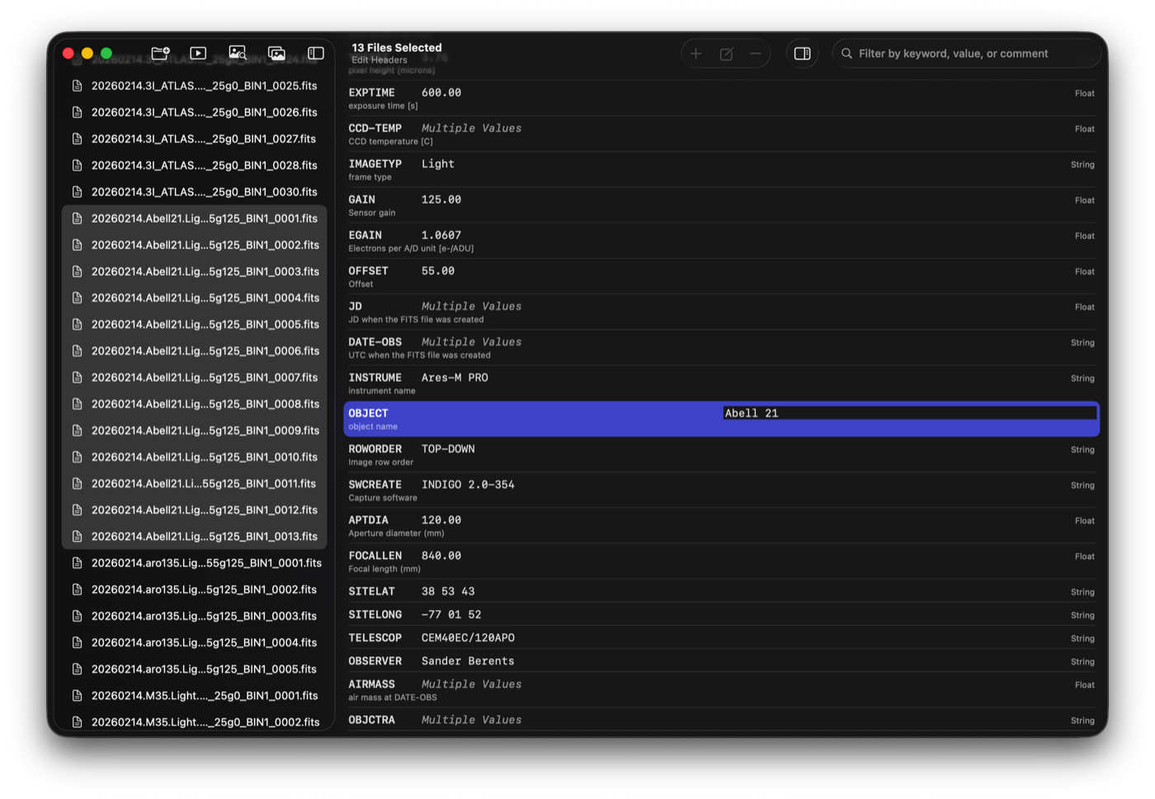Select file Abell21 BIN1_0004.fits
Screen dimensions: 1155x799
click(x=195, y=298)
